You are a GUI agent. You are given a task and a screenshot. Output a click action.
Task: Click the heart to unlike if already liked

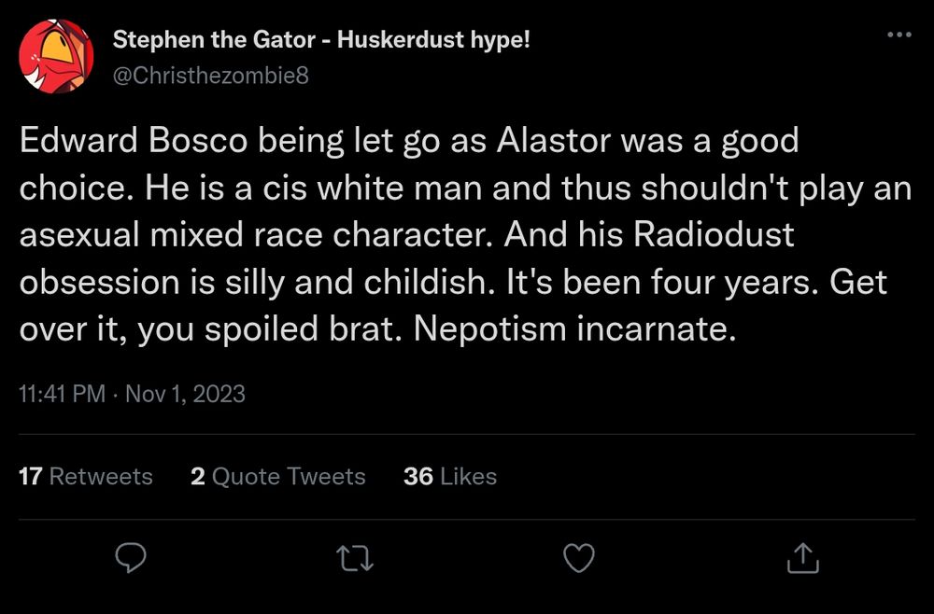(579, 557)
